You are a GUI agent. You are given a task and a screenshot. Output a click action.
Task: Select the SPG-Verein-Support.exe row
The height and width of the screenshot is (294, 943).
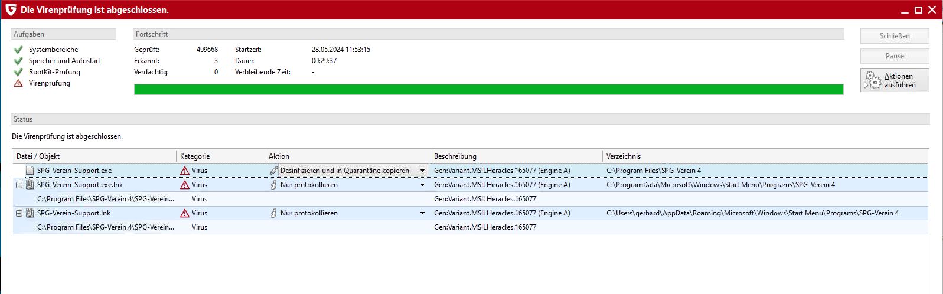tap(470, 171)
